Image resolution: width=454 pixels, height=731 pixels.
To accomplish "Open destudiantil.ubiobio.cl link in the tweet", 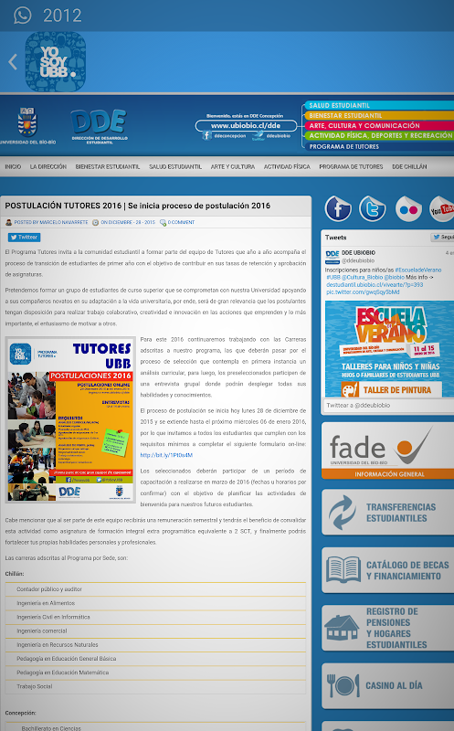I will tap(375, 284).
